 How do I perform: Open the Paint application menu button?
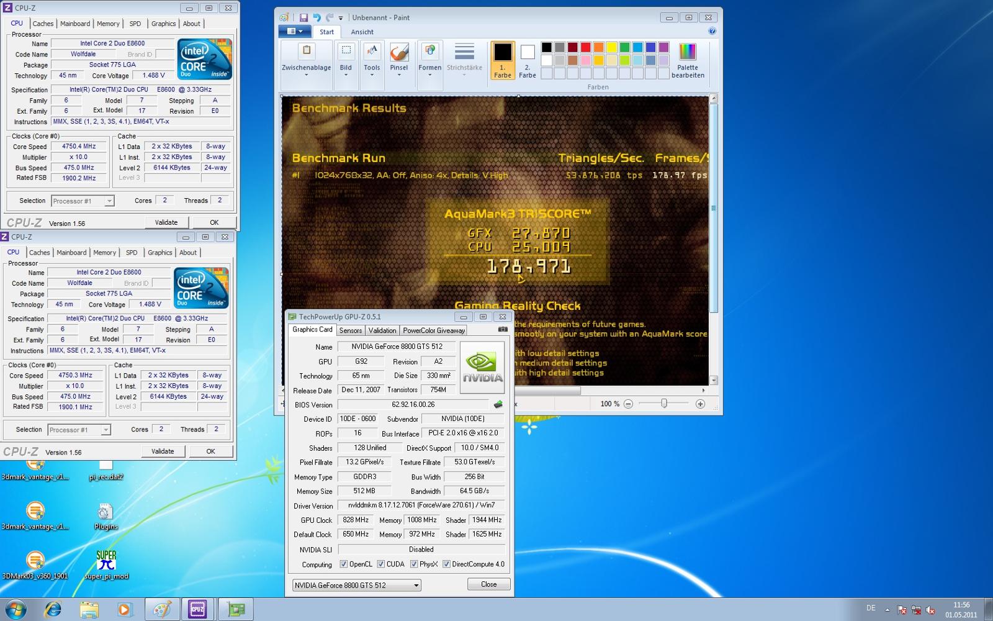(x=295, y=31)
